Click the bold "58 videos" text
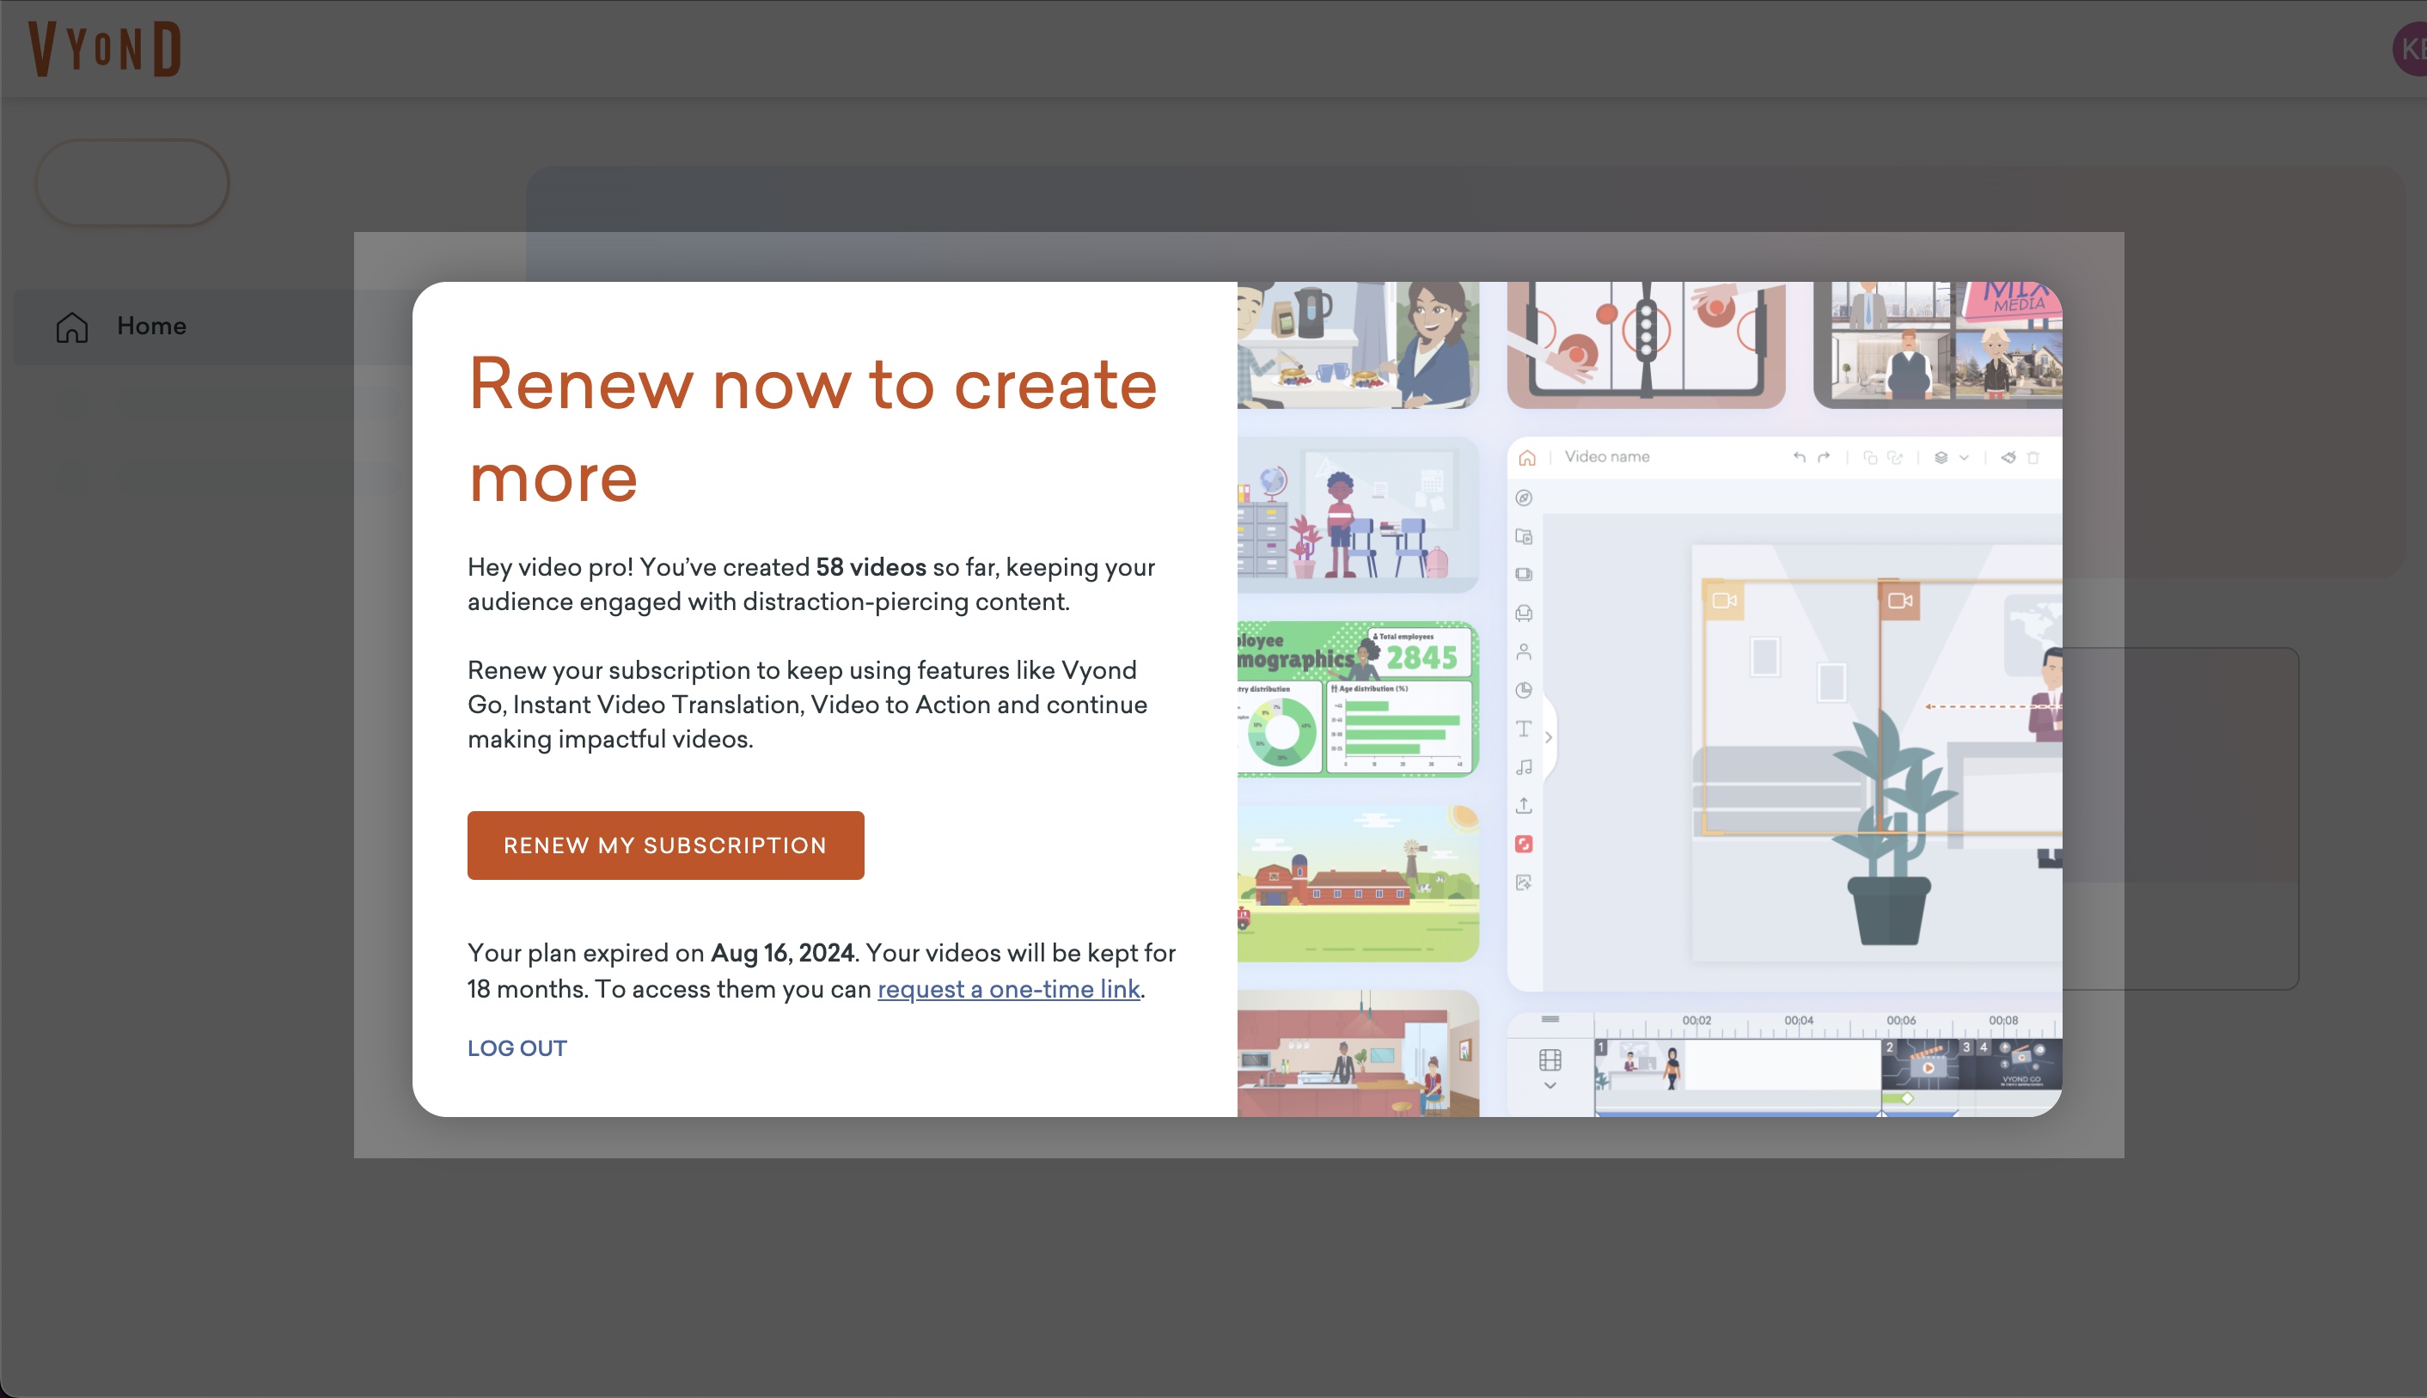This screenshot has height=1398, width=2427. (x=871, y=567)
